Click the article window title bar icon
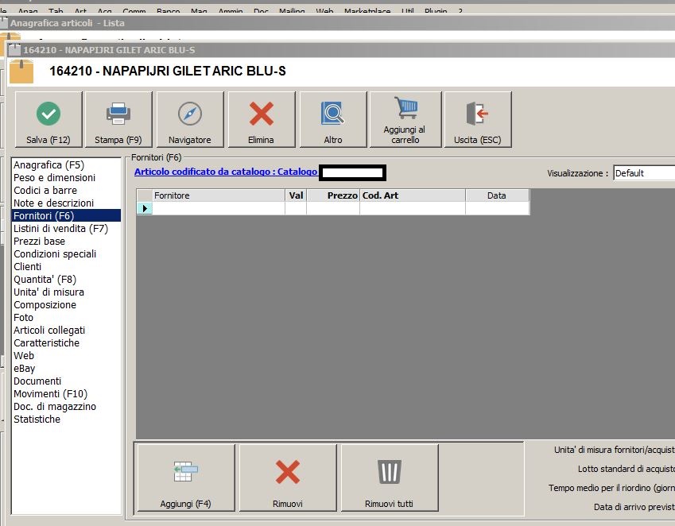 point(14,49)
